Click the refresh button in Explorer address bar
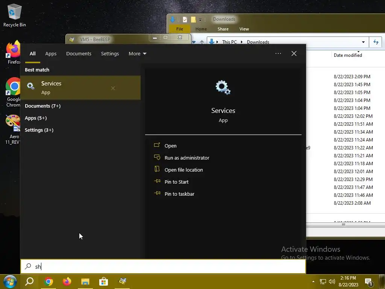Viewport: 385px width, 289px height. 376,42
